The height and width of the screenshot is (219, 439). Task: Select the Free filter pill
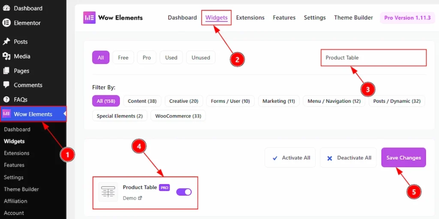(123, 58)
